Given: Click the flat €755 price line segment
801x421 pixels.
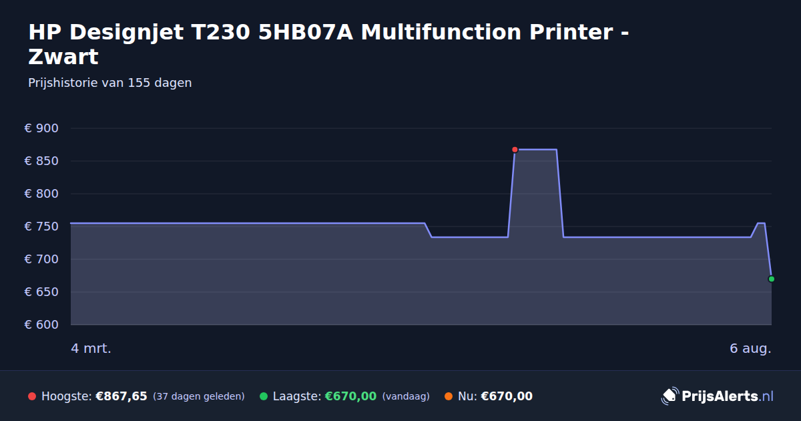Looking at the screenshot, I should (247, 223).
